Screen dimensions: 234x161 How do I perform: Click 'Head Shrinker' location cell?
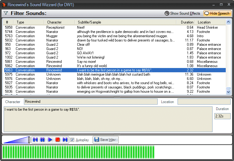[207, 27]
